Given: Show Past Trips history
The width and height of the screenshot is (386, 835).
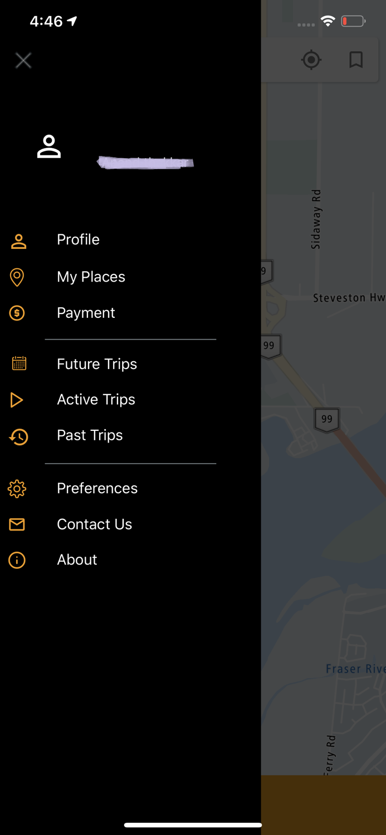Looking at the screenshot, I should click(90, 435).
